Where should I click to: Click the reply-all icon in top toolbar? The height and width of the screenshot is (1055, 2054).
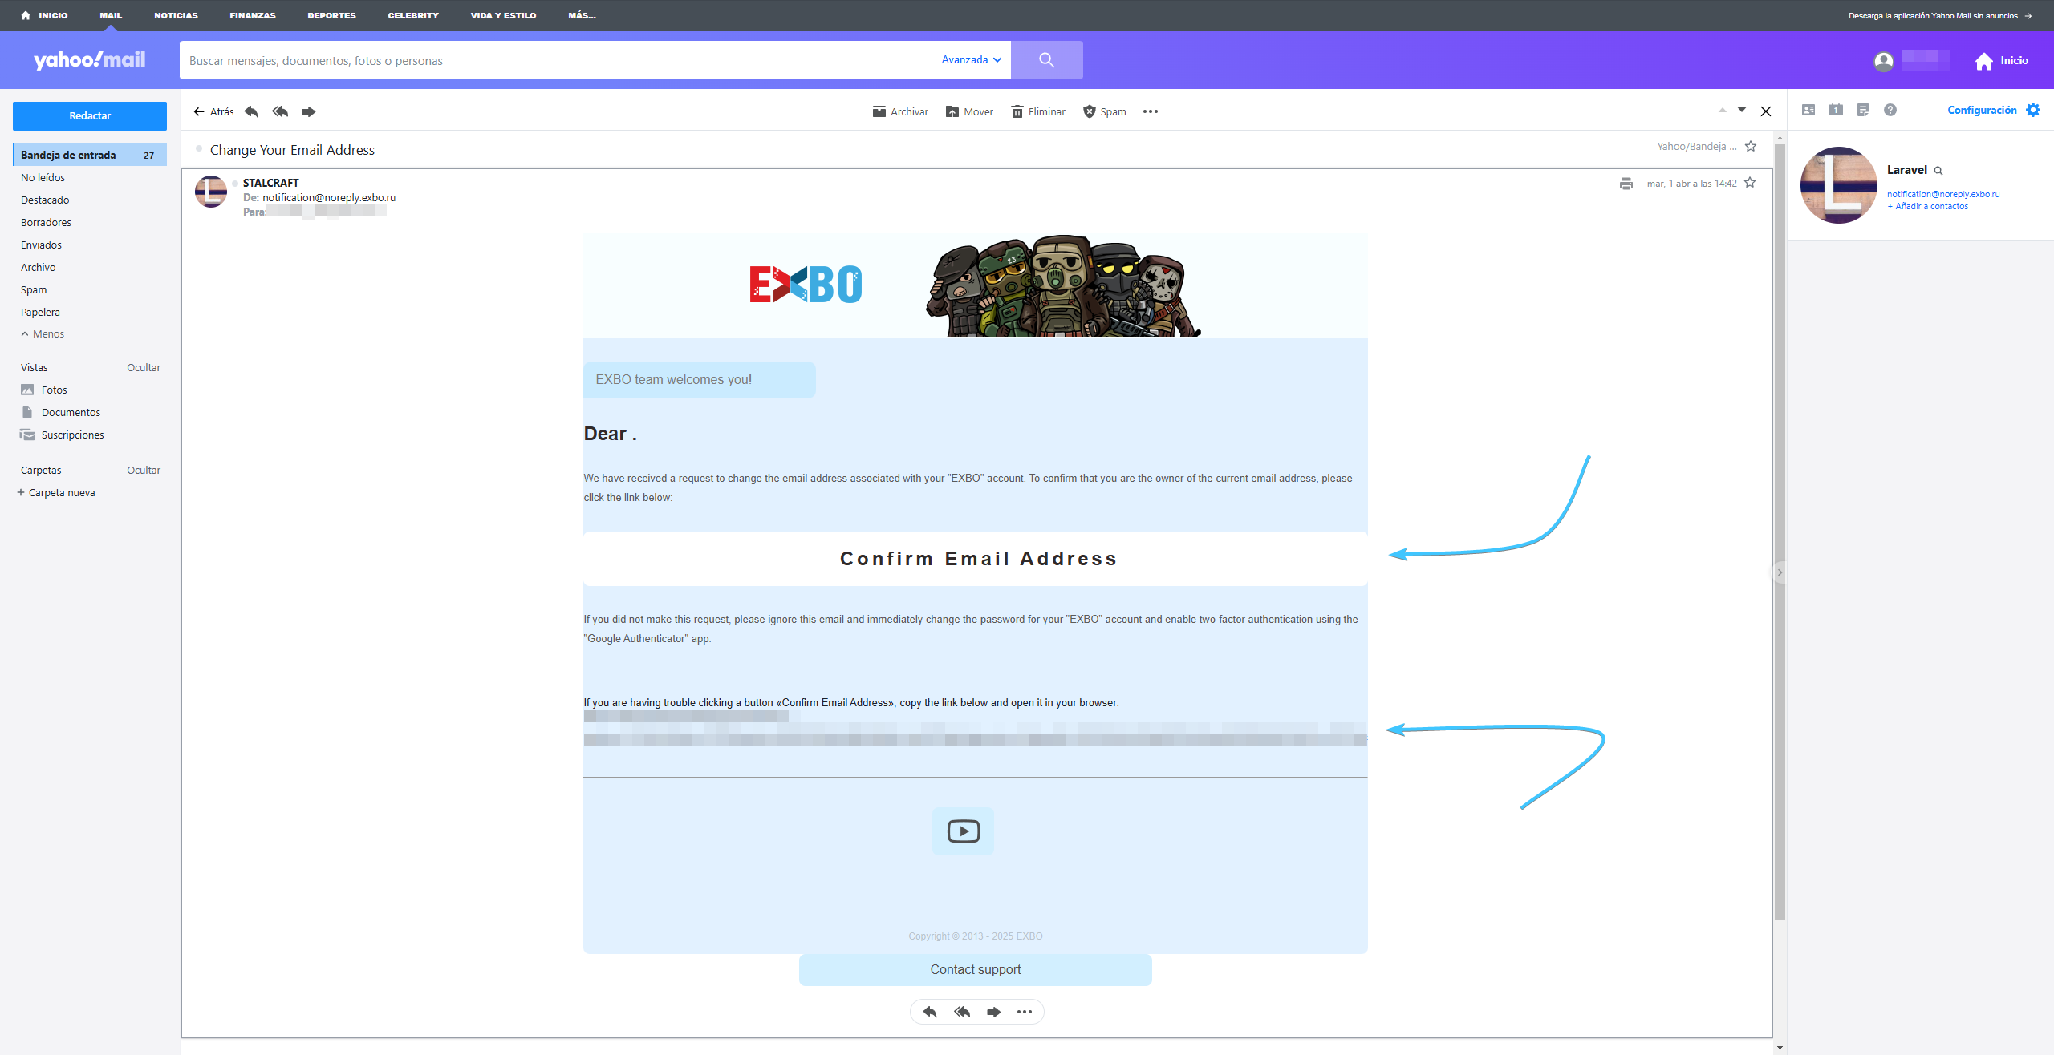point(280,111)
